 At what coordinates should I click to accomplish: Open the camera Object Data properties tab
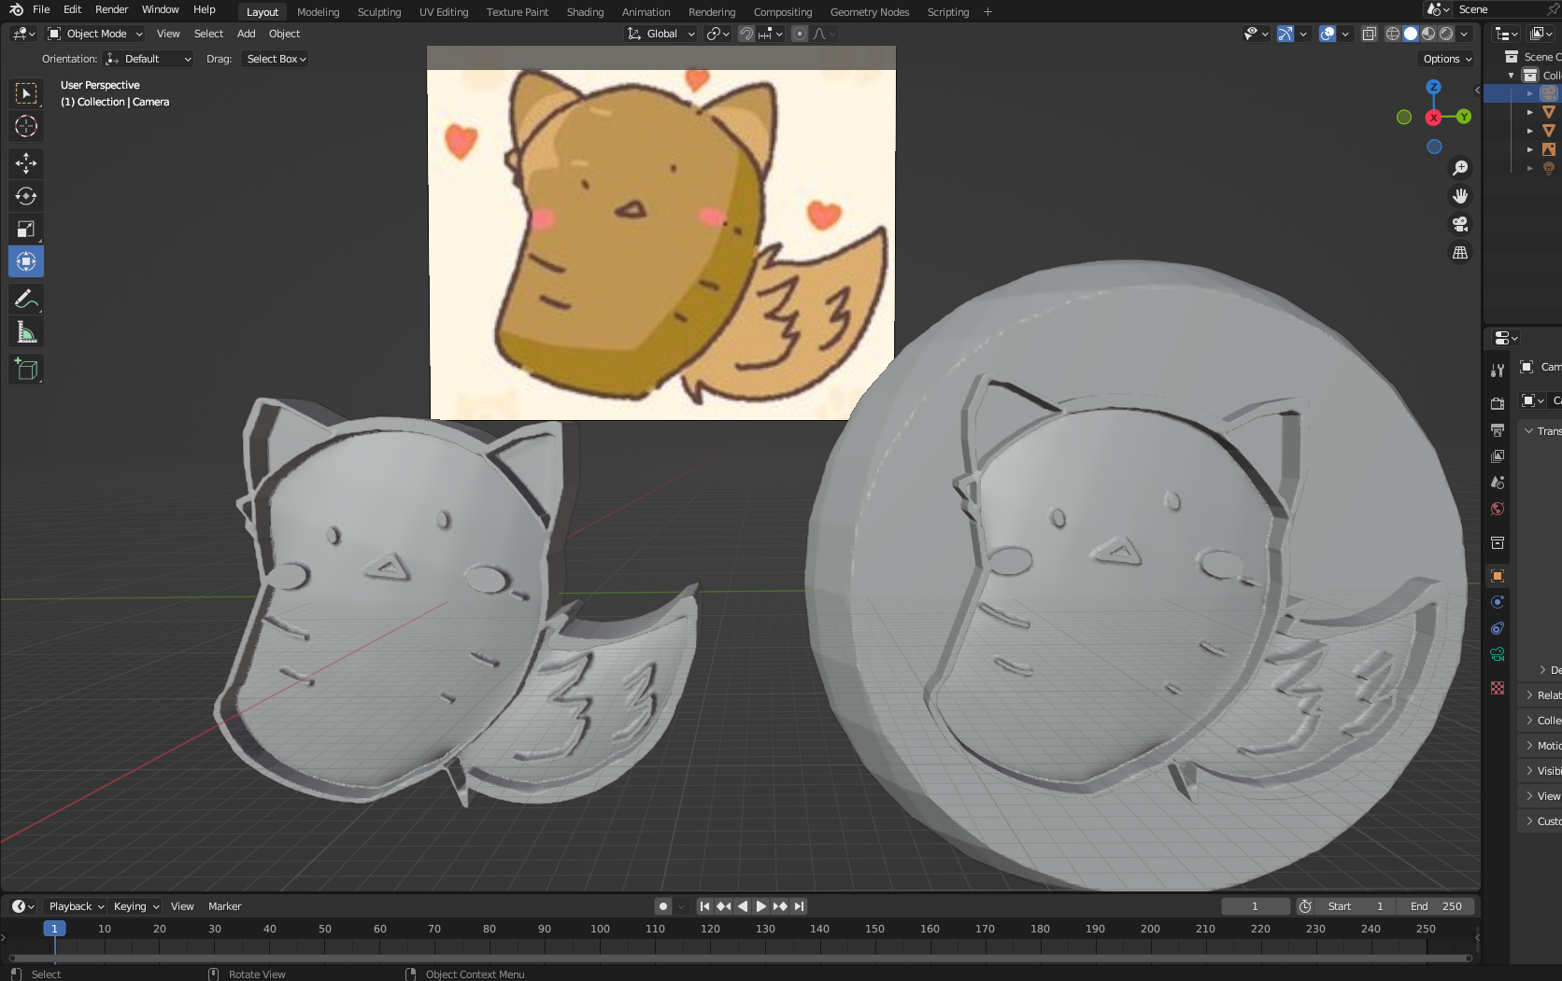tap(1498, 654)
